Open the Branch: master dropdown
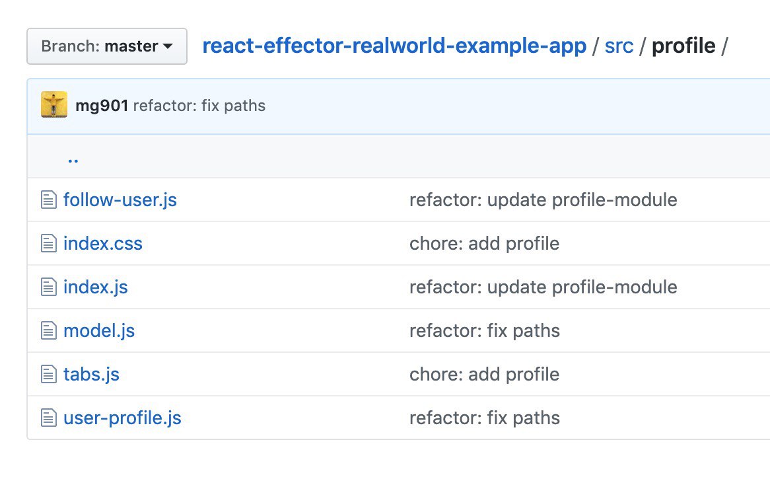 click(x=107, y=46)
